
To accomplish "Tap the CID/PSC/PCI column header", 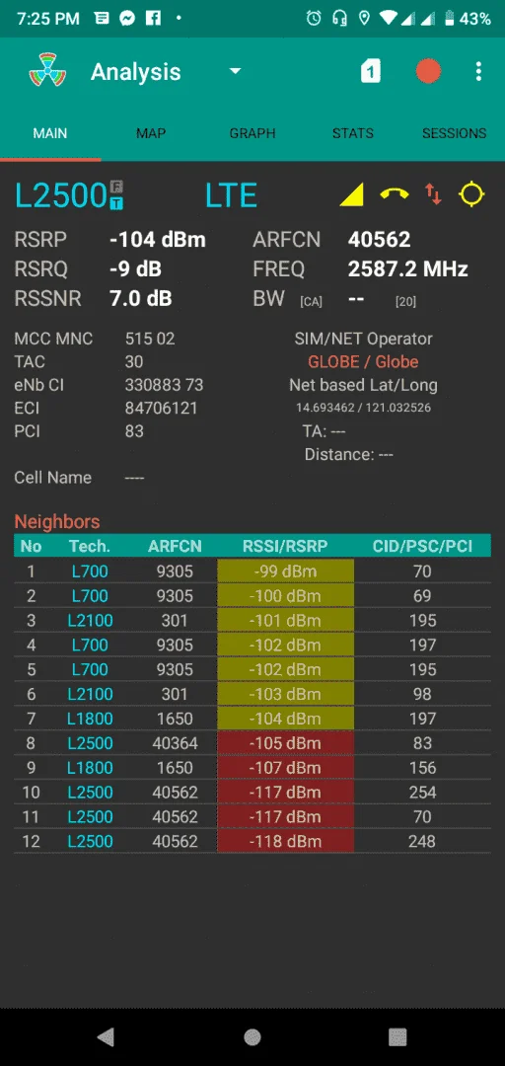I will (422, 546).
